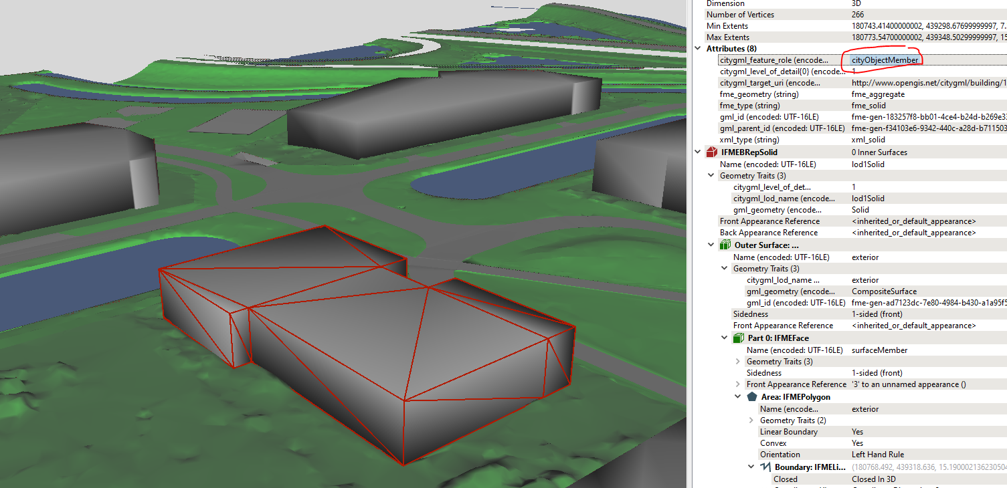Click the fme_solid value
This screenshot has width=1007, height=488.
click(868, 106)
